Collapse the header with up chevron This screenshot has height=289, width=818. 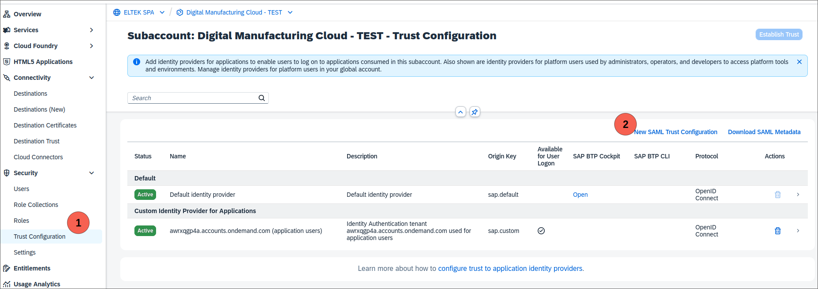click(x=460, y=112)
